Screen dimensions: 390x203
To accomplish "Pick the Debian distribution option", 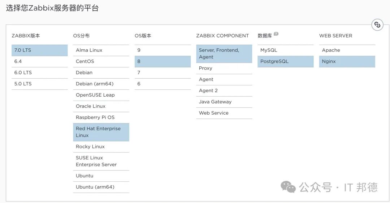I will (101, 72).
